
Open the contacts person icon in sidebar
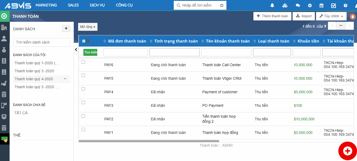point(4,39)
